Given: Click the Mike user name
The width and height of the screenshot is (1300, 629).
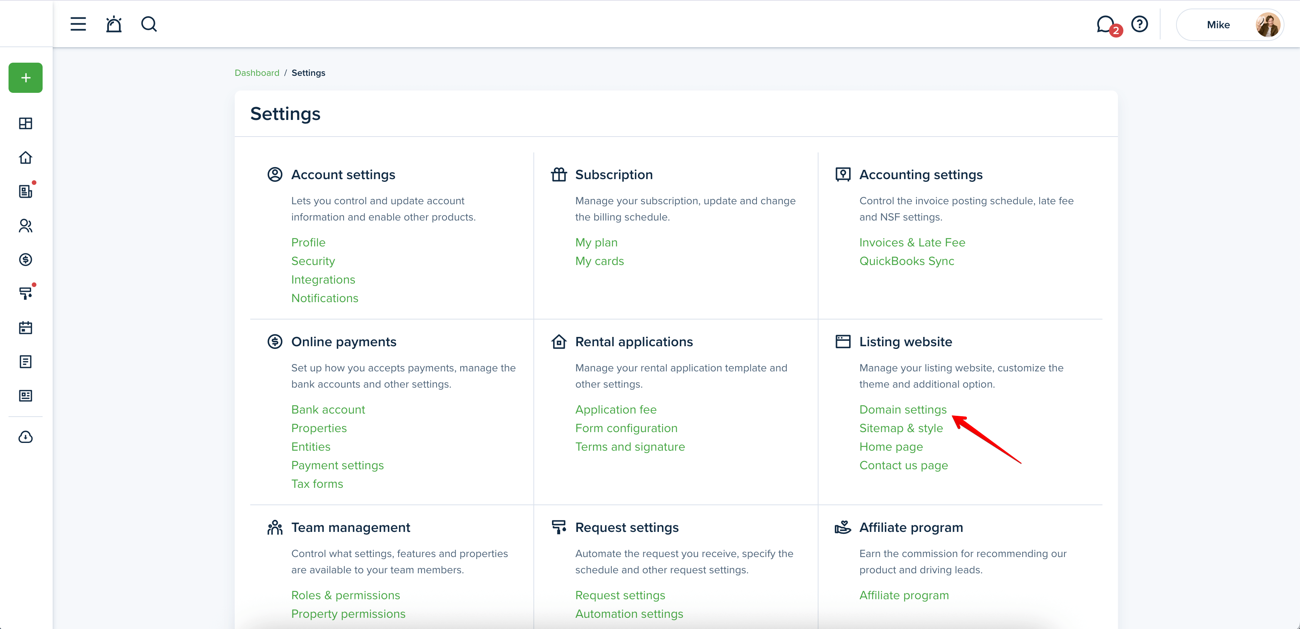Looking at the screenshot, I should coord(1218,25).
